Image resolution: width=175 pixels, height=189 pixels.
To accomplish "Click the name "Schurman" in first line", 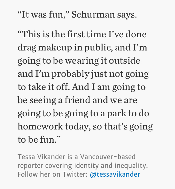I will tap(93, 15).
